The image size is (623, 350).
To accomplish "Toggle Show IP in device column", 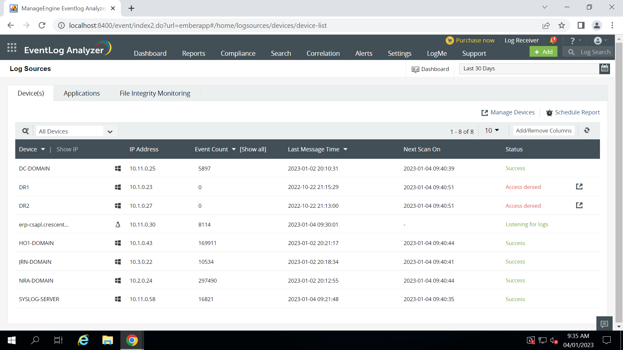I will pos(67,149).
